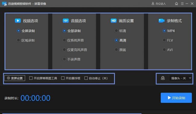Select 区域录制 radio option
The image size is (196, 114).
point(18,40)
